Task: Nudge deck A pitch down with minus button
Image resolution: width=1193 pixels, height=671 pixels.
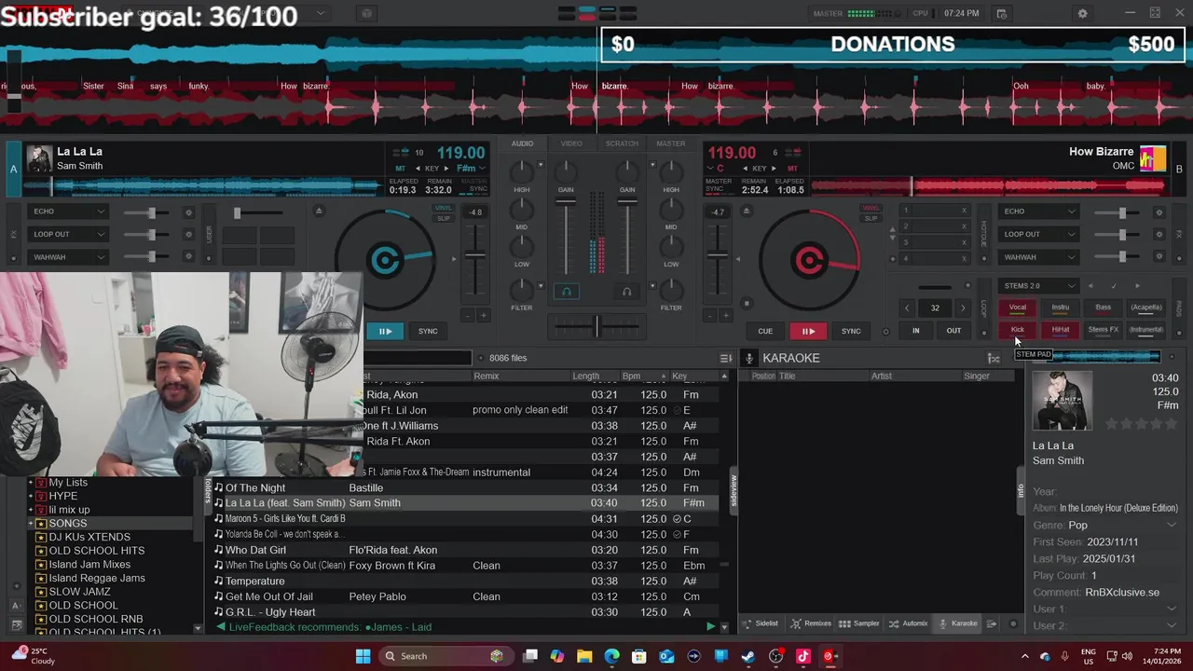Action: [468, 316]
